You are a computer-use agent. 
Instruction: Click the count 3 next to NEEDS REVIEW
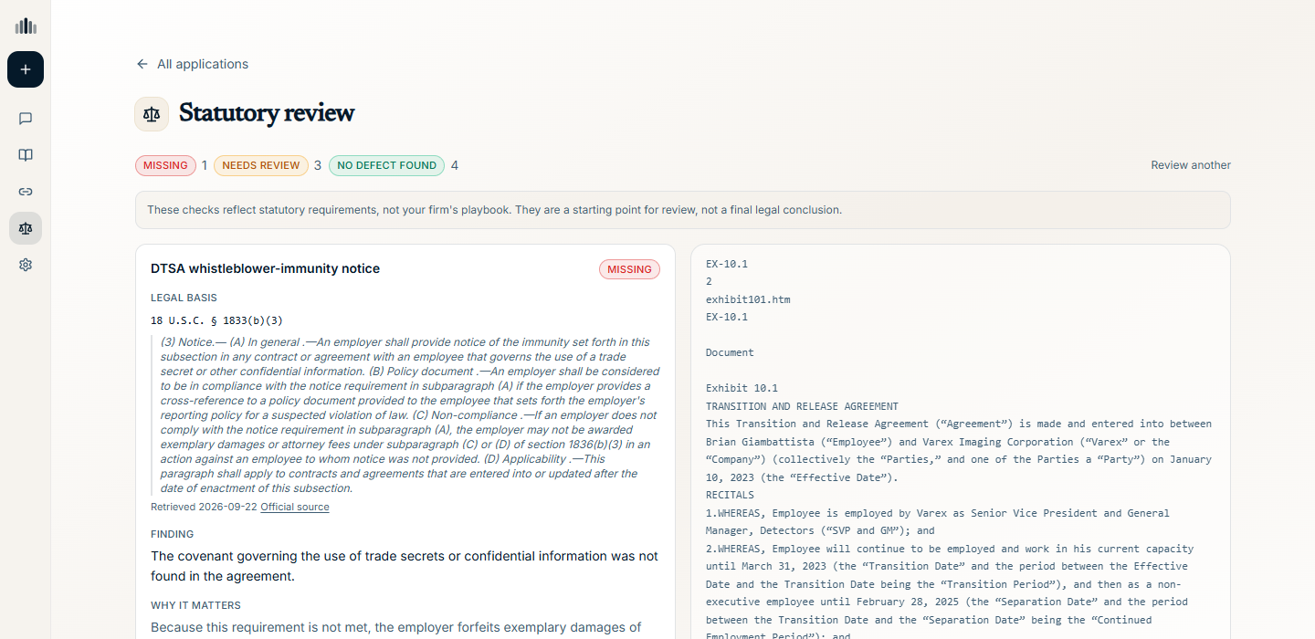click(x=318, y=165)
